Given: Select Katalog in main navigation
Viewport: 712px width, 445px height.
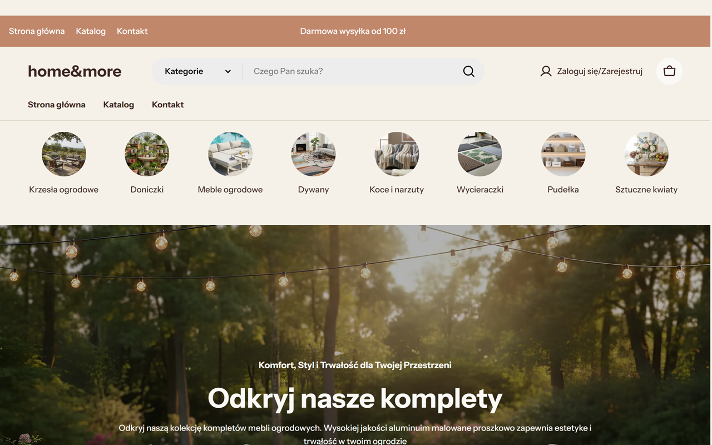Looking at the screenshot, I should point(118,105).
